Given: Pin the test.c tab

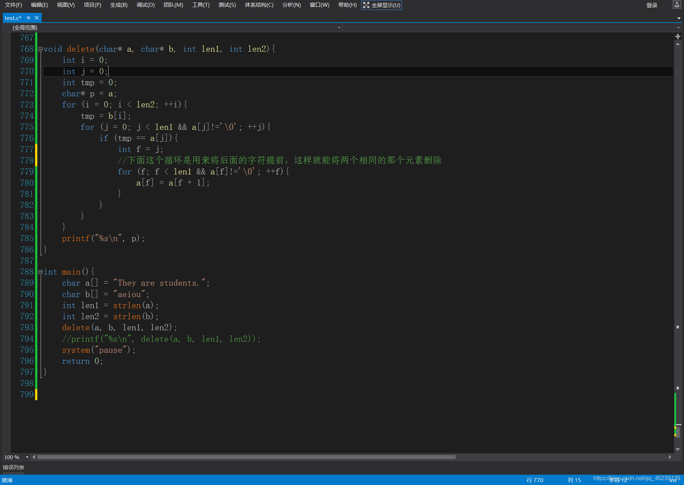Looking at the screenshot, I should [x=29, y=18].
